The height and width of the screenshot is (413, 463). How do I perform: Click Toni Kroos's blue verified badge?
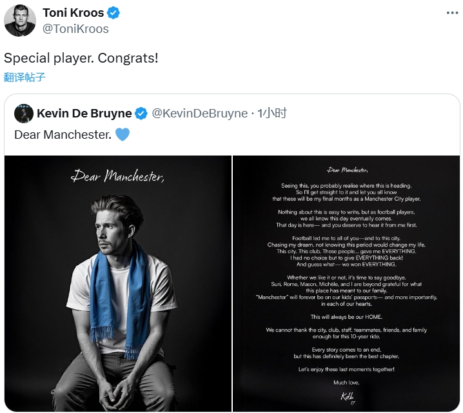(x=113, y=13)
